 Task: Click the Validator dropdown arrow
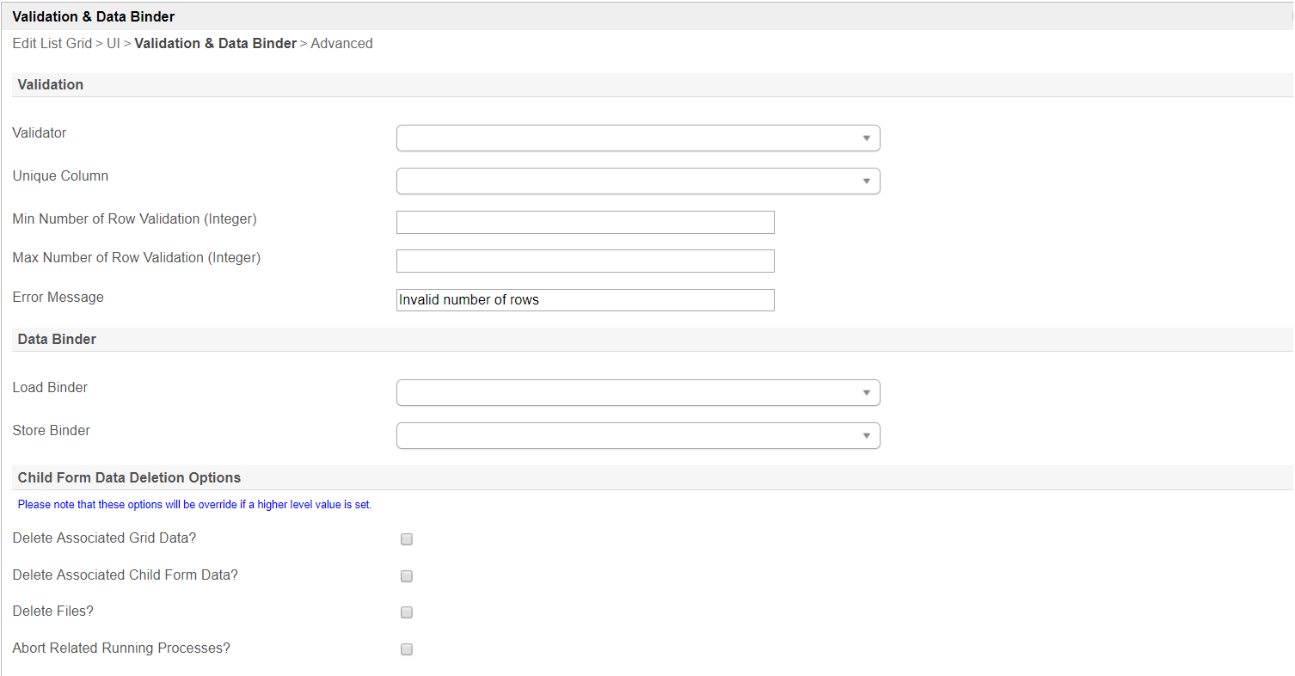pos(867,138)
